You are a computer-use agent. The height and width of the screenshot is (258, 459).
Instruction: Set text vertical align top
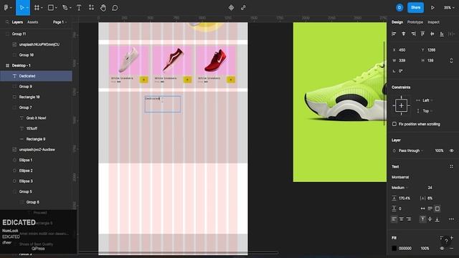pos(422,219)
